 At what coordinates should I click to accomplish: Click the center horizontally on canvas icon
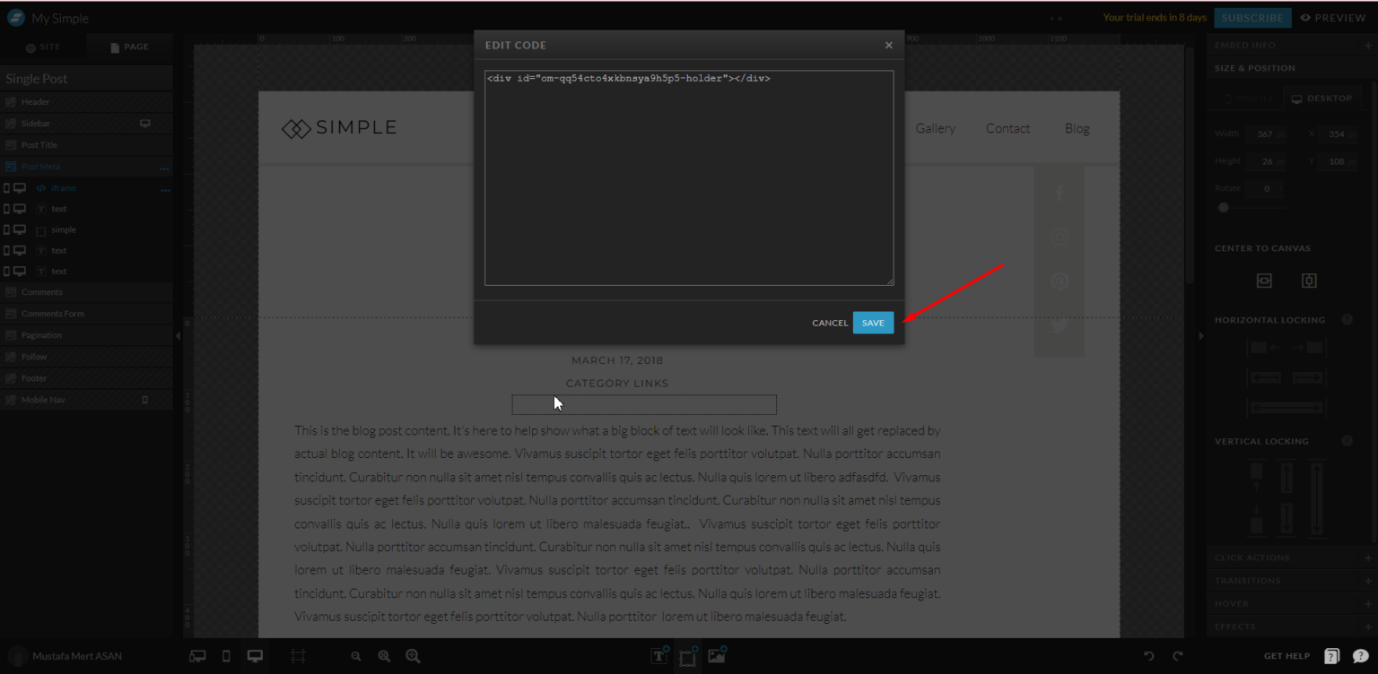point(1264,281)
